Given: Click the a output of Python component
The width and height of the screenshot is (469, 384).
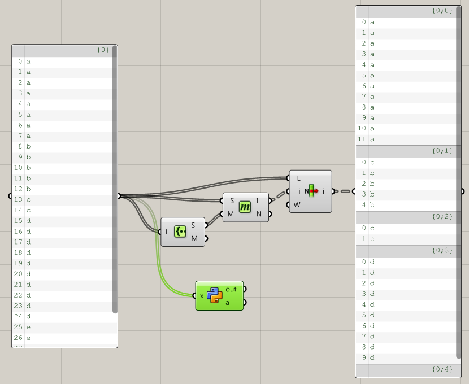Looking at the screenshot, I should tap(227, 303).
